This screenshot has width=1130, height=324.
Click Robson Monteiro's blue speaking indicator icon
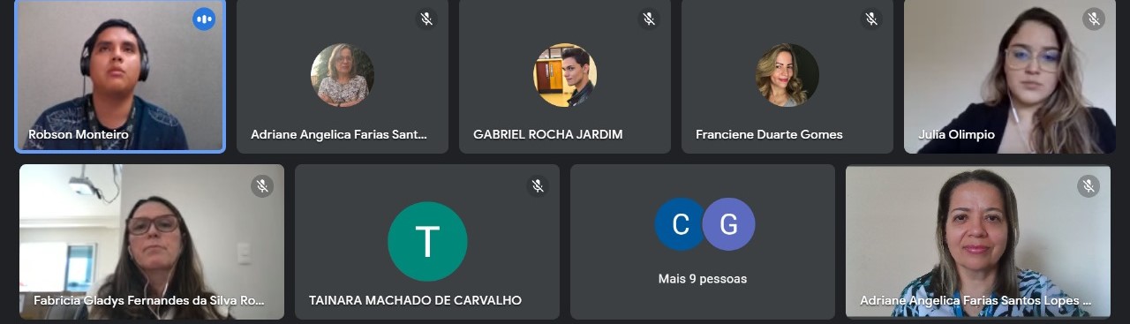204,19
